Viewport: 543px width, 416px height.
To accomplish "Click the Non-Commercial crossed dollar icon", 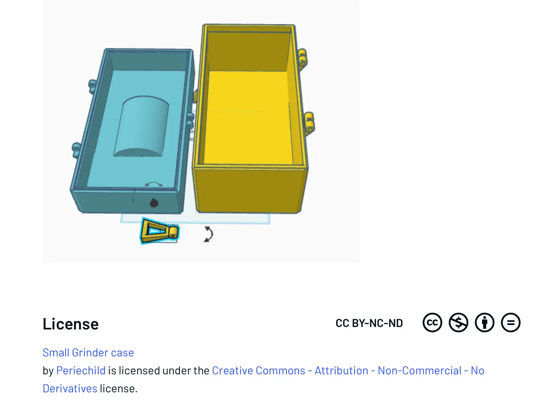I will point(459,323).
